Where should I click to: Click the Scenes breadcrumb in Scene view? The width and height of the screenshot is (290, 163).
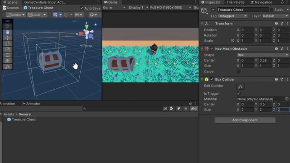(x=11, y=8)
